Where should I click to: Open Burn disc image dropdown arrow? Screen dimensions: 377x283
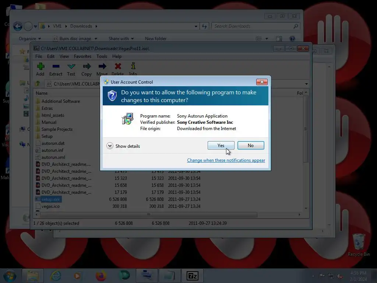point(96,39)
